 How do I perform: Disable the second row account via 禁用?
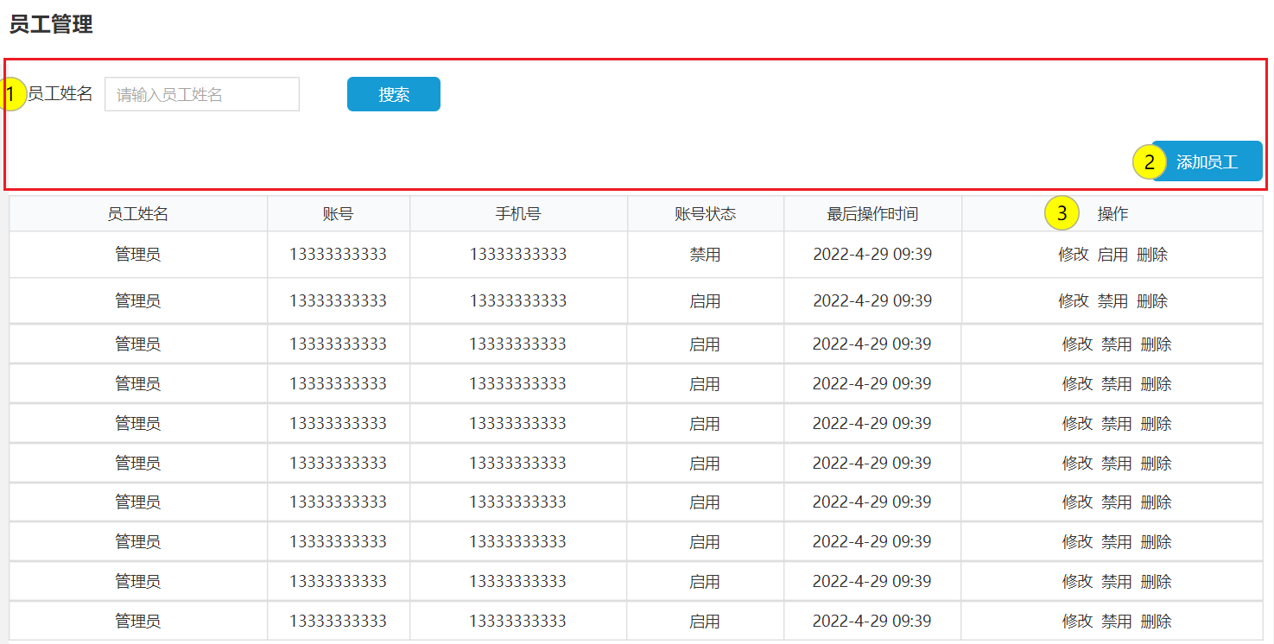[1112, 301]
